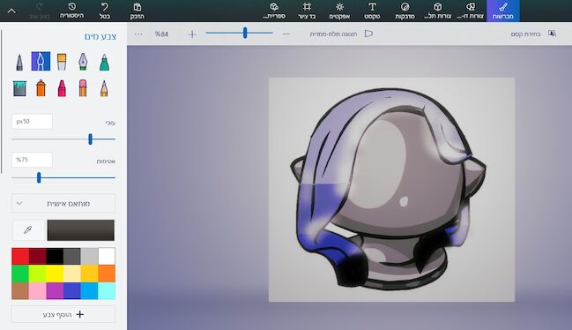Choose the black color swatch
The width and height of the screenshot is (572, 330).
[x=55, y=256]
